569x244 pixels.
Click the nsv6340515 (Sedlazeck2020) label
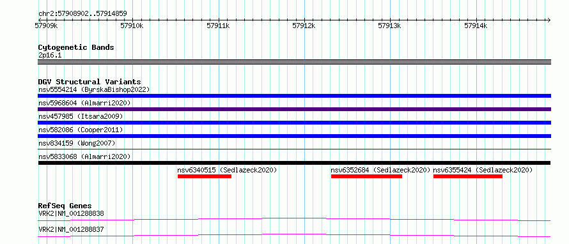click(x=227, y=170)
